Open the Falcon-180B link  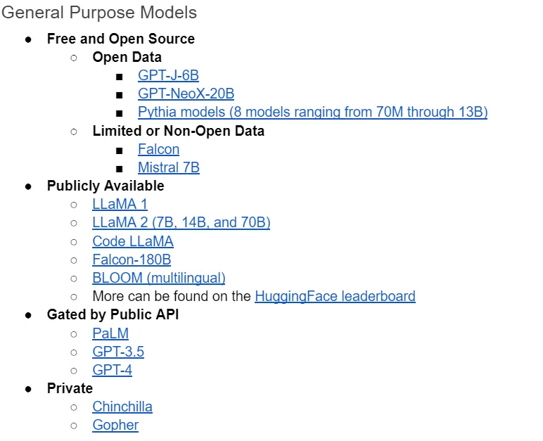pos(132,260)
